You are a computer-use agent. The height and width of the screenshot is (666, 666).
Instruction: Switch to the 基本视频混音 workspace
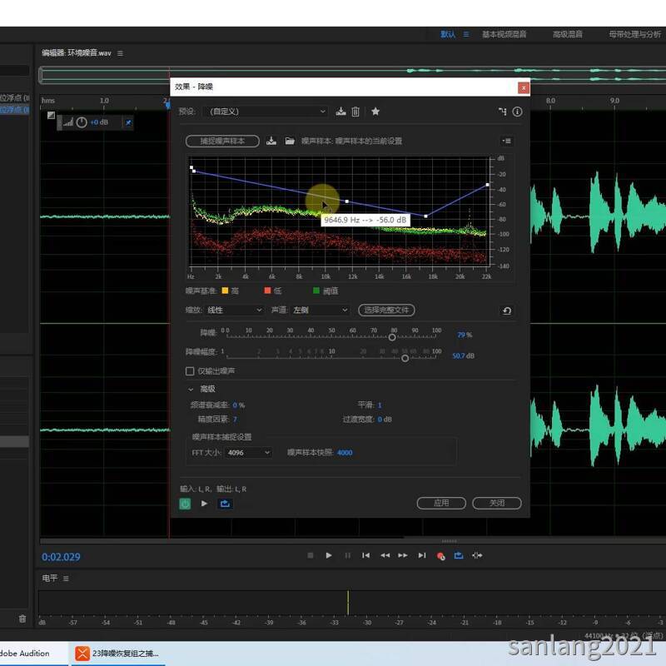pyautogui.click(x=504, y=34)
